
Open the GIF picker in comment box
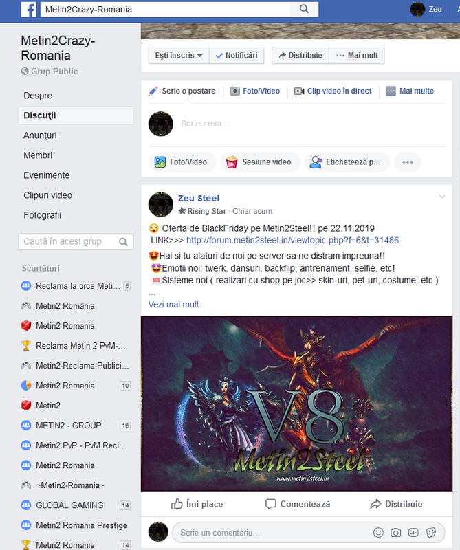[x=413, y=532]
